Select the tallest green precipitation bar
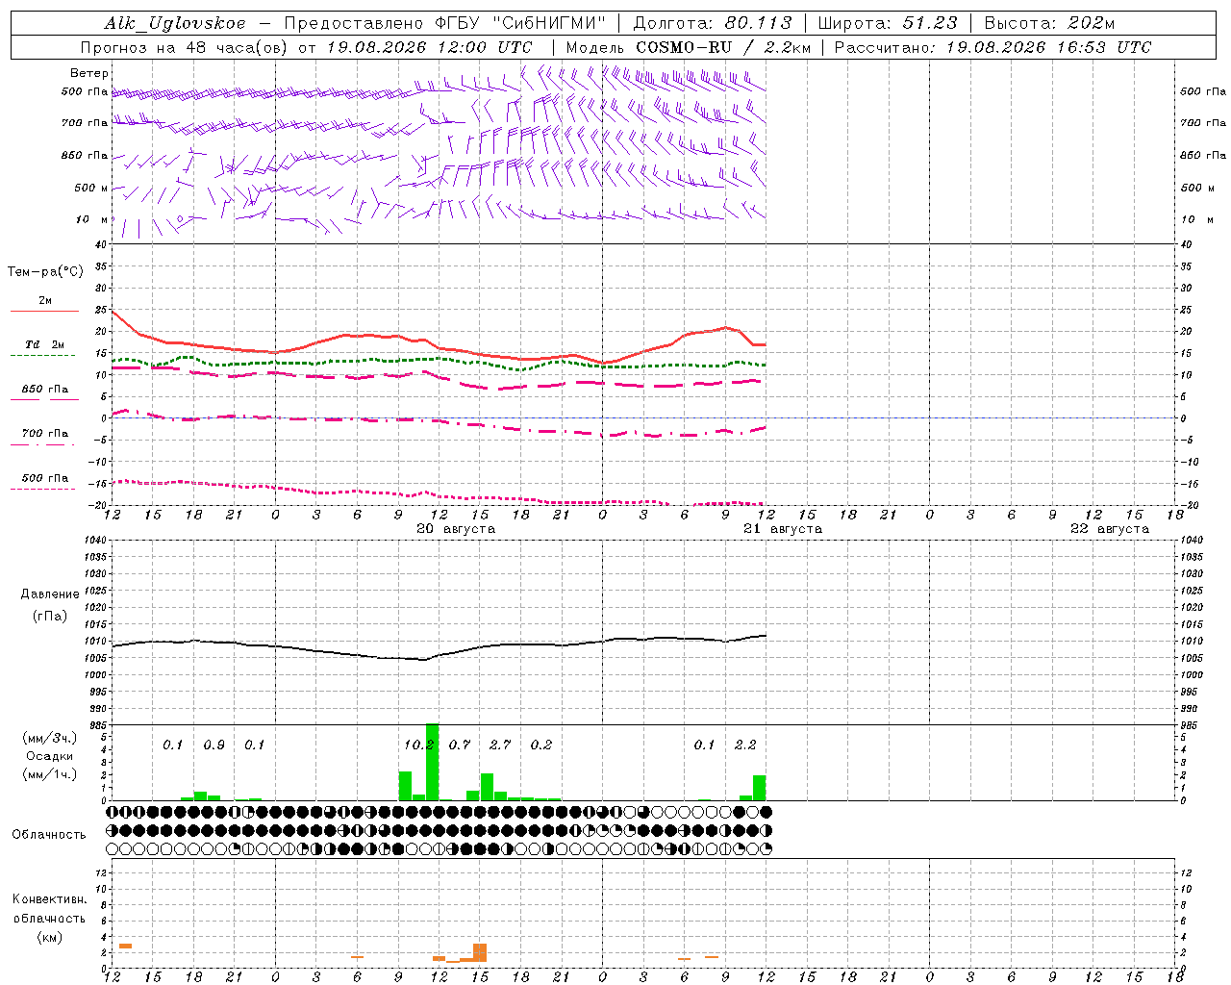 (432, 762)
